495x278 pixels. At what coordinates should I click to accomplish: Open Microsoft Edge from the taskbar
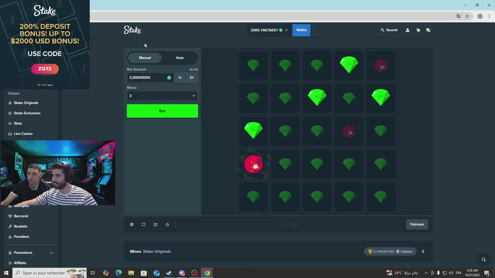tap(119, 273)
